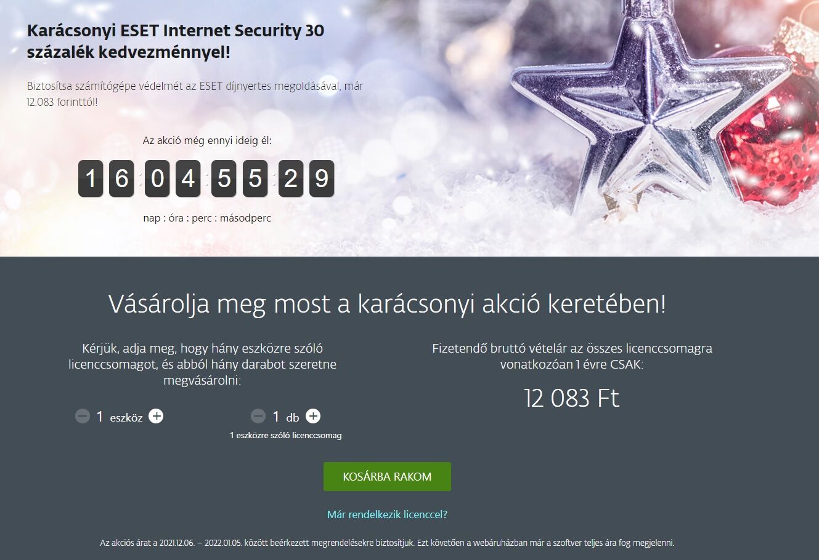Click the Karácsonyi ESET Internet Security headline
The height and width of the screenshot is (560, 819).
pos(176,41)
